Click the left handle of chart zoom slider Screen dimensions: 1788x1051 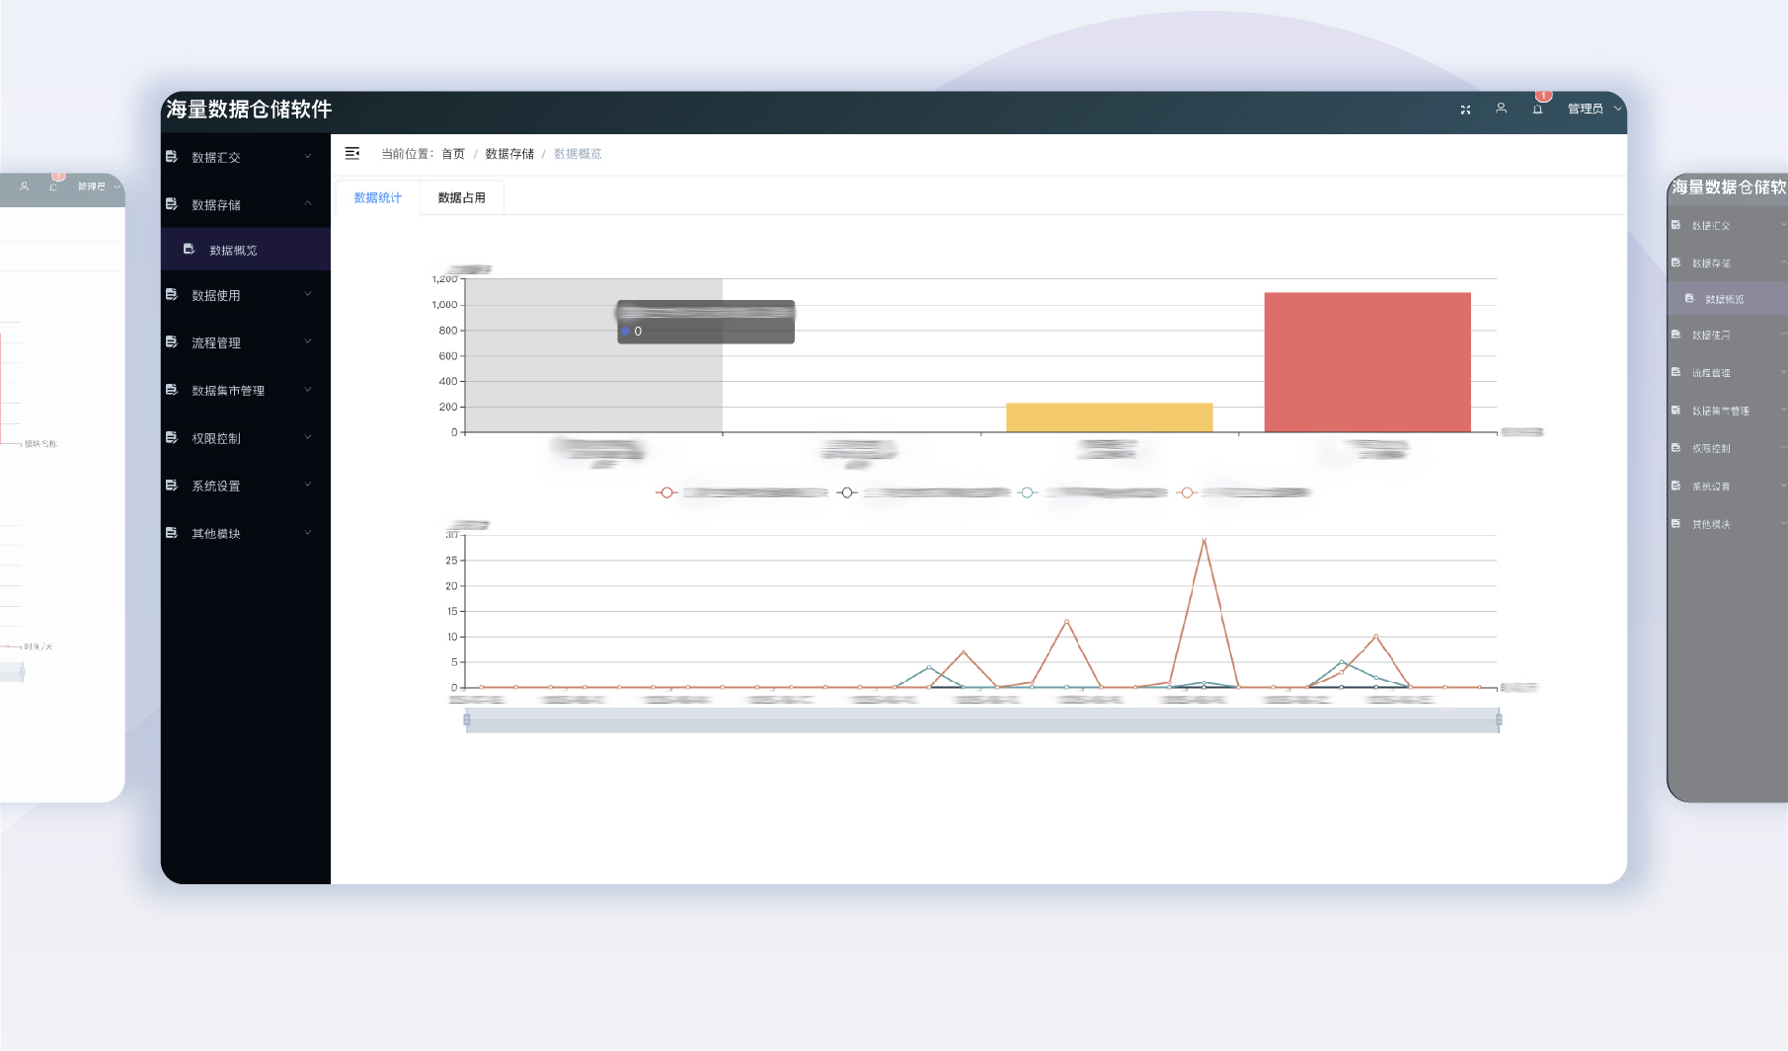pos(467,720)
